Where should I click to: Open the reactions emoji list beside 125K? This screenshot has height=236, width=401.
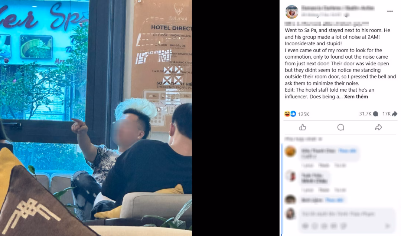pyautogui.click(x=290, y=114)
